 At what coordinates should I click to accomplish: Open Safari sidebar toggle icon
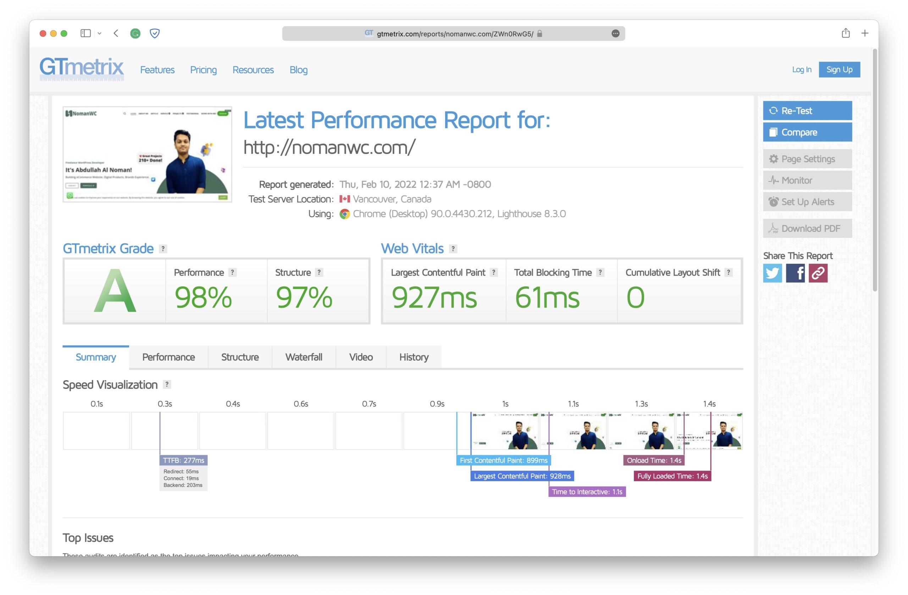click(x=85, y=34)
